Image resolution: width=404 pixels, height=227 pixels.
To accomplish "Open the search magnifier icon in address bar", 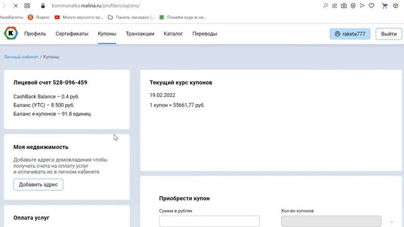I will pos(326,6).
